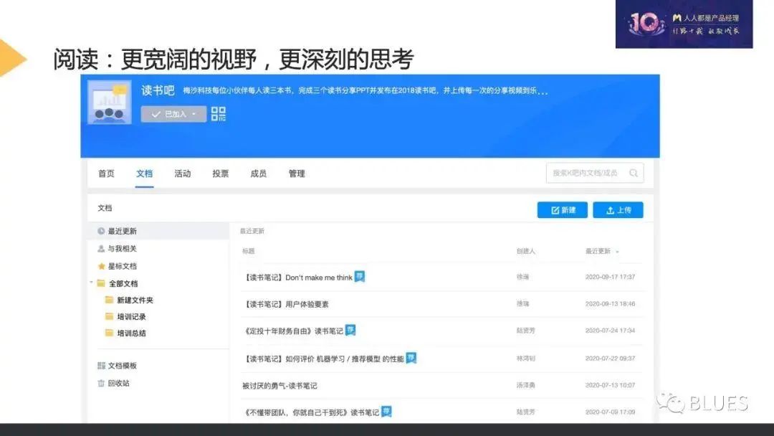Viewport: 774px width, 436px height.
Task: Click the 上传 upload button
Action: pyautogui.click(x=618, y=210)
